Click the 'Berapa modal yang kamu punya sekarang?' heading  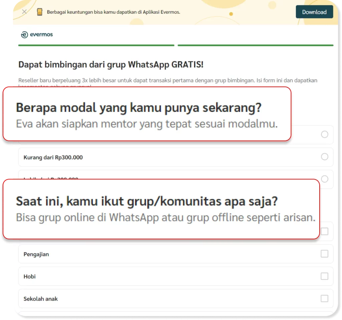[x=139, y=107]
